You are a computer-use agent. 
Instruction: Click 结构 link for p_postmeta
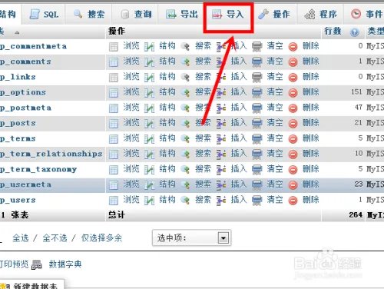point(167,108)
